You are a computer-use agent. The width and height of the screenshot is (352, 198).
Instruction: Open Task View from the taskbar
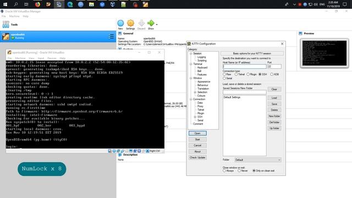(26, 4)
